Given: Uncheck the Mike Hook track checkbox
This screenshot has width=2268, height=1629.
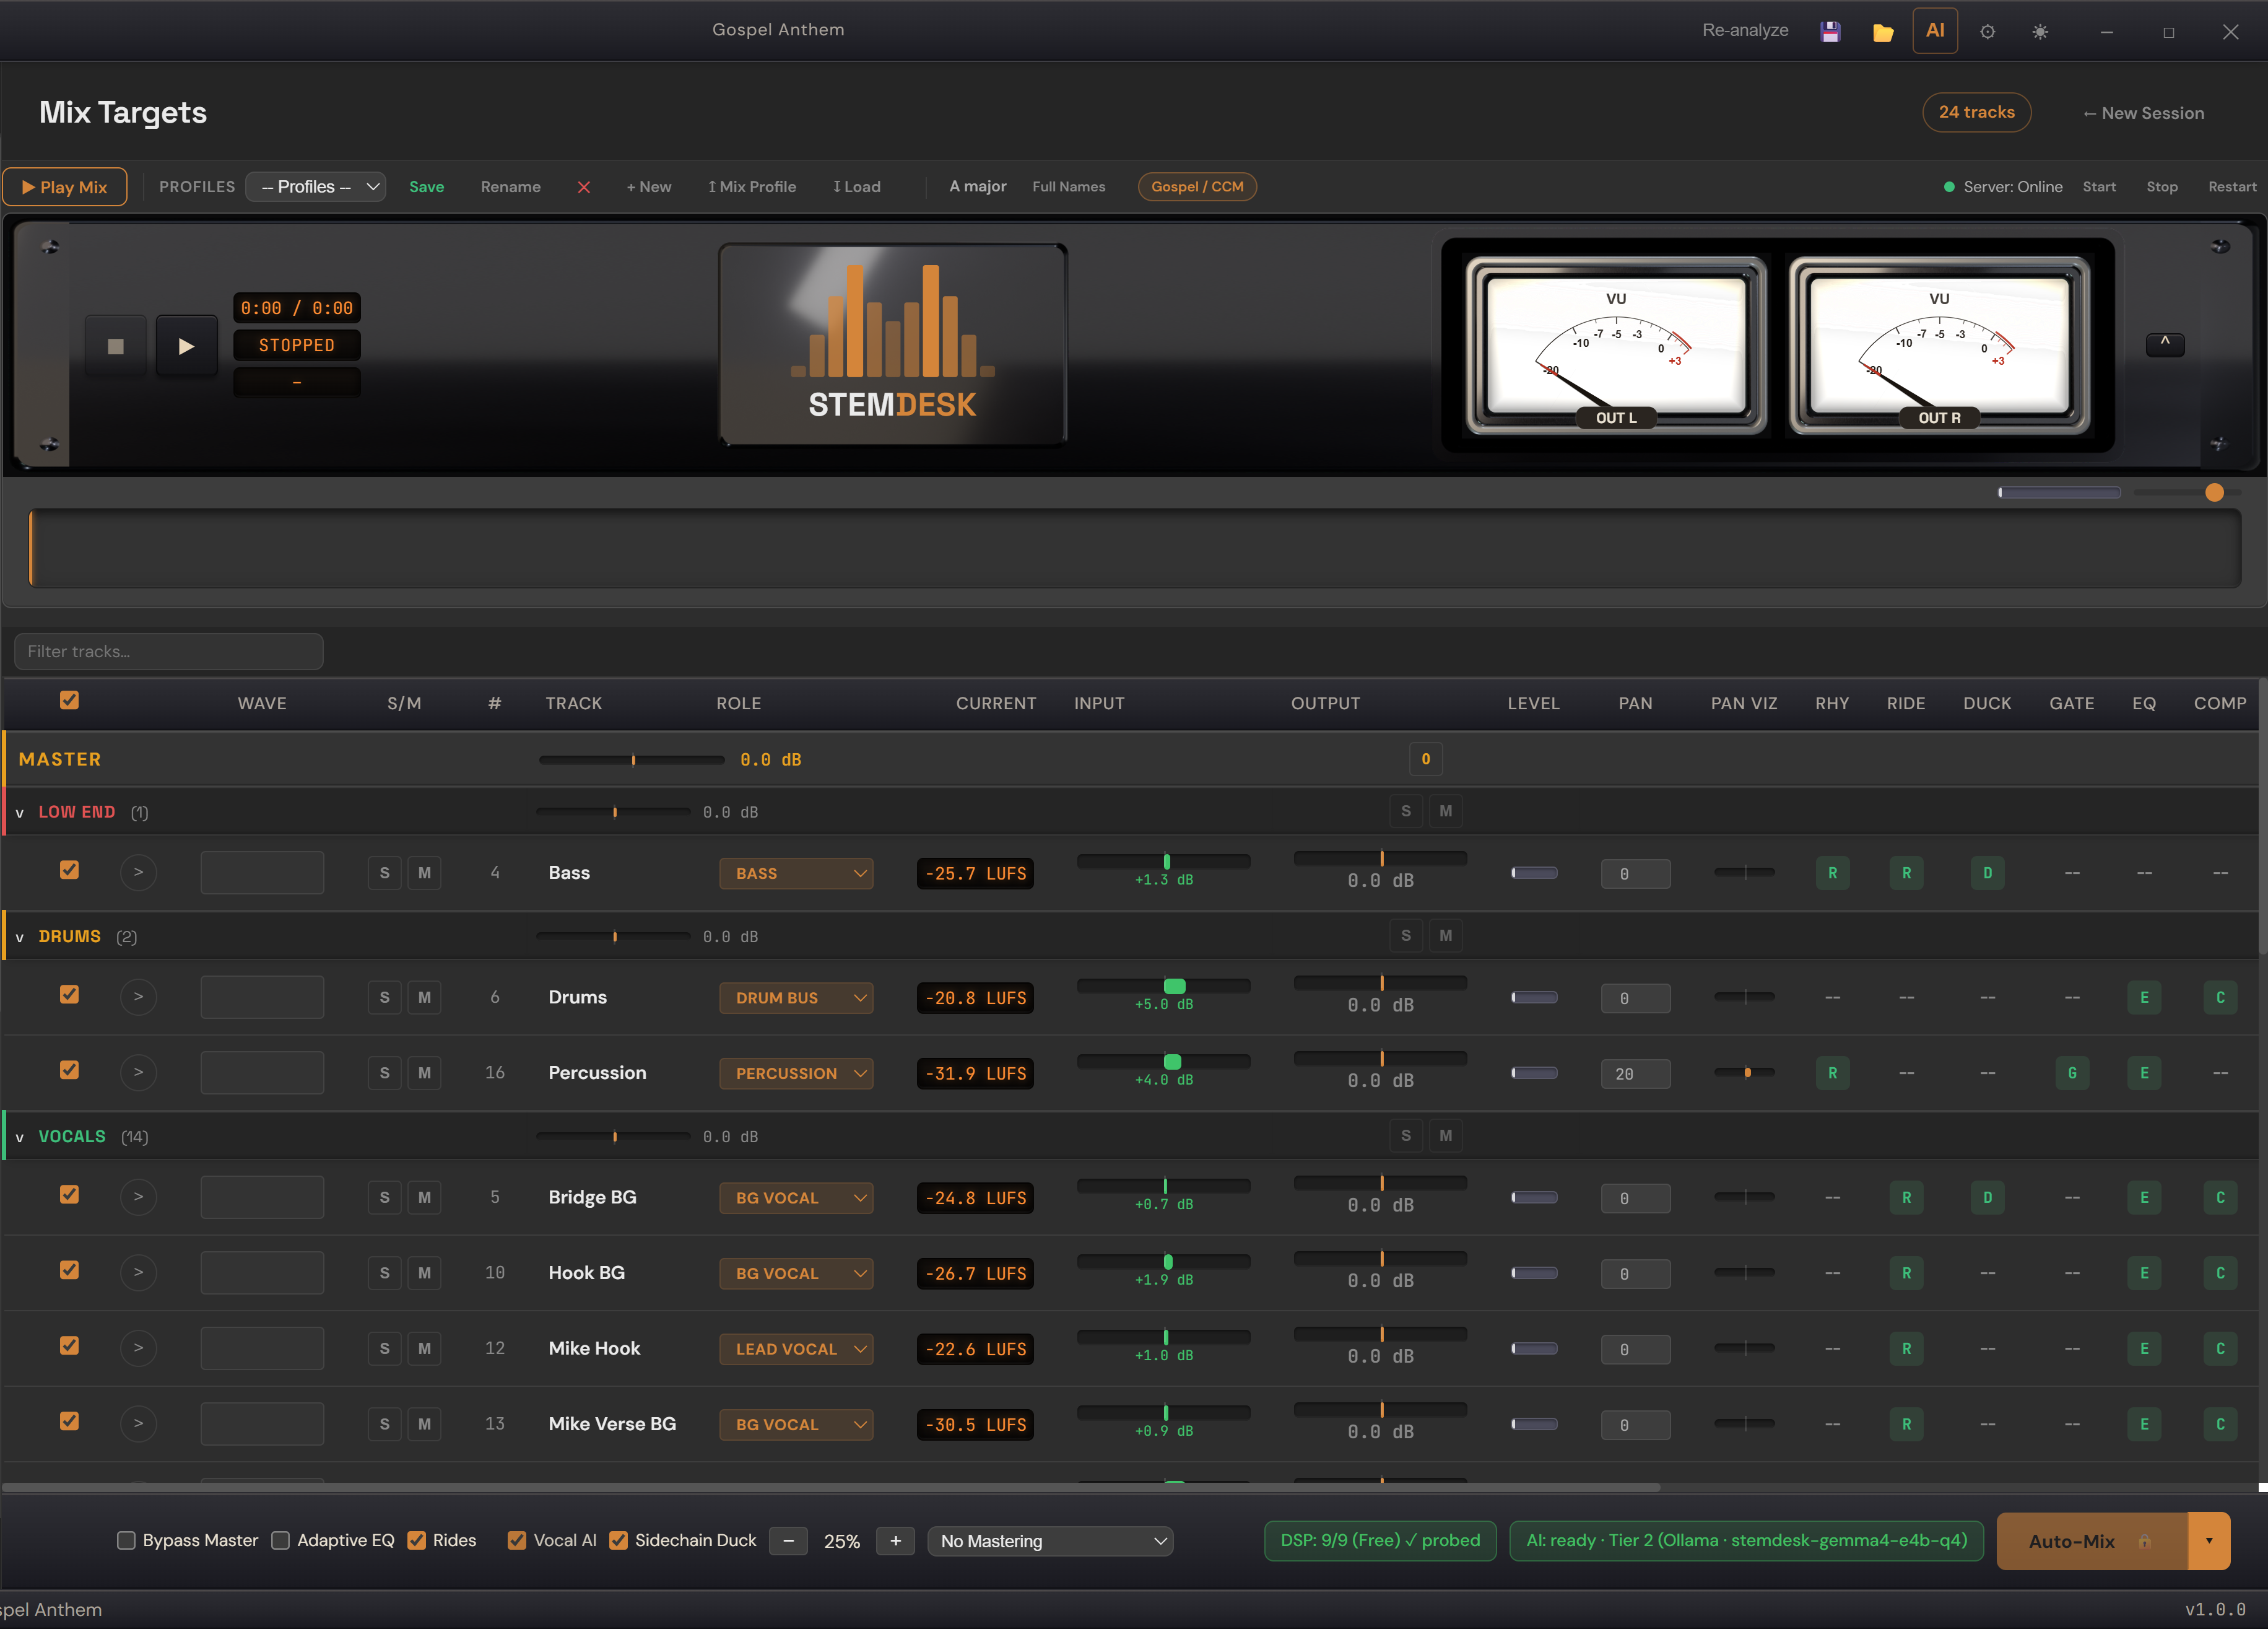Looking at the screenshot, I should coord(69,1345).
